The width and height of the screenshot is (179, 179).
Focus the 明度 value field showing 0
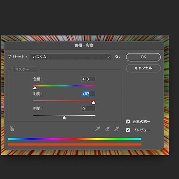tap(88, 108)
